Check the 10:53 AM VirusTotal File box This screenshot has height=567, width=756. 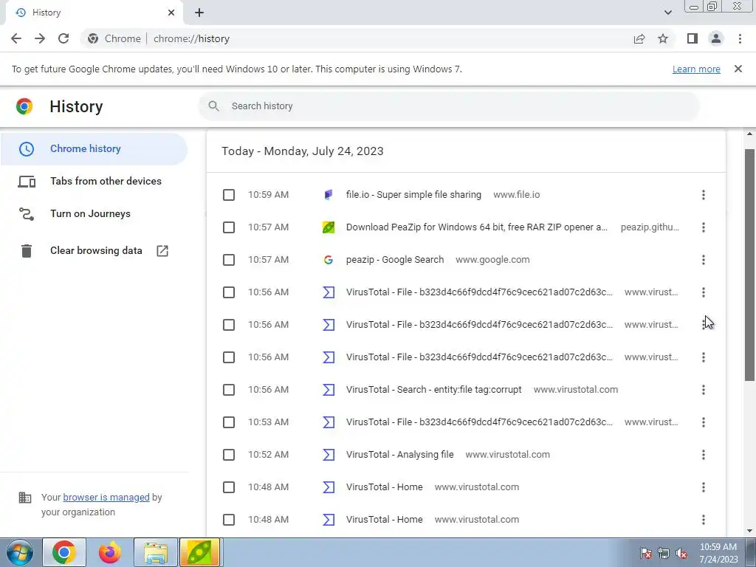229,422
